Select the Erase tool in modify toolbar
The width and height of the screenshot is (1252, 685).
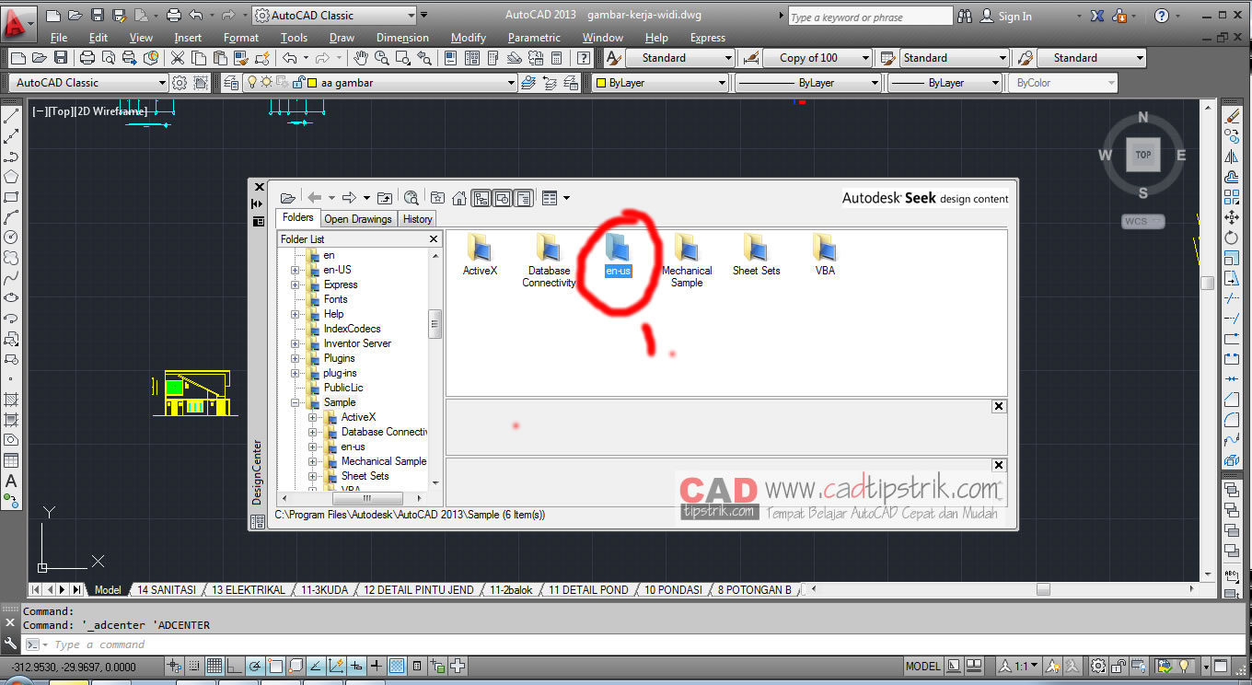click(1232, 117)
